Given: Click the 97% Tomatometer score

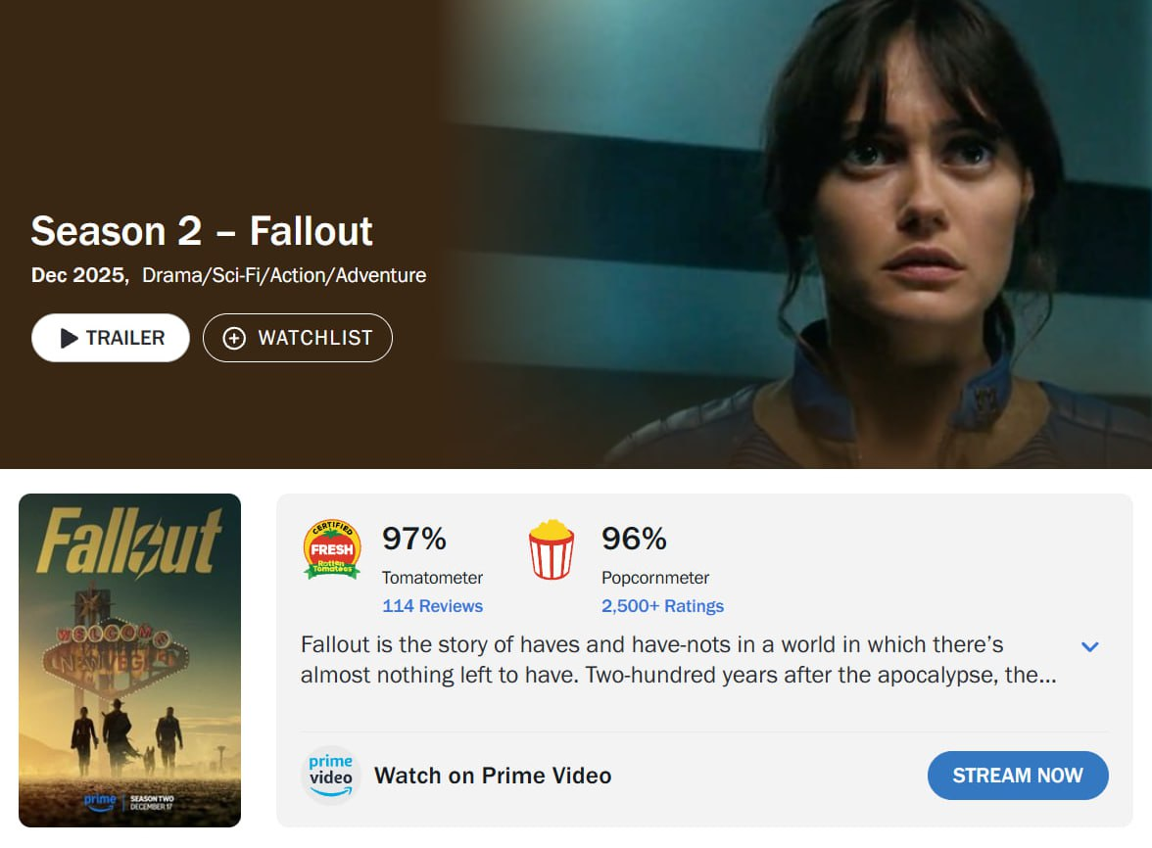Looking at the screenshot, I should point(414,539).
